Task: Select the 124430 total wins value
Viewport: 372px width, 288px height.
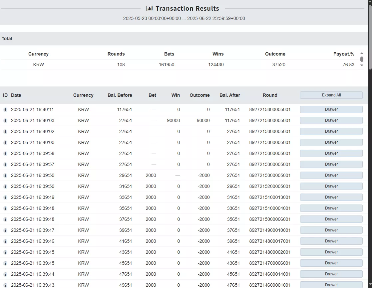Action: 216,65
